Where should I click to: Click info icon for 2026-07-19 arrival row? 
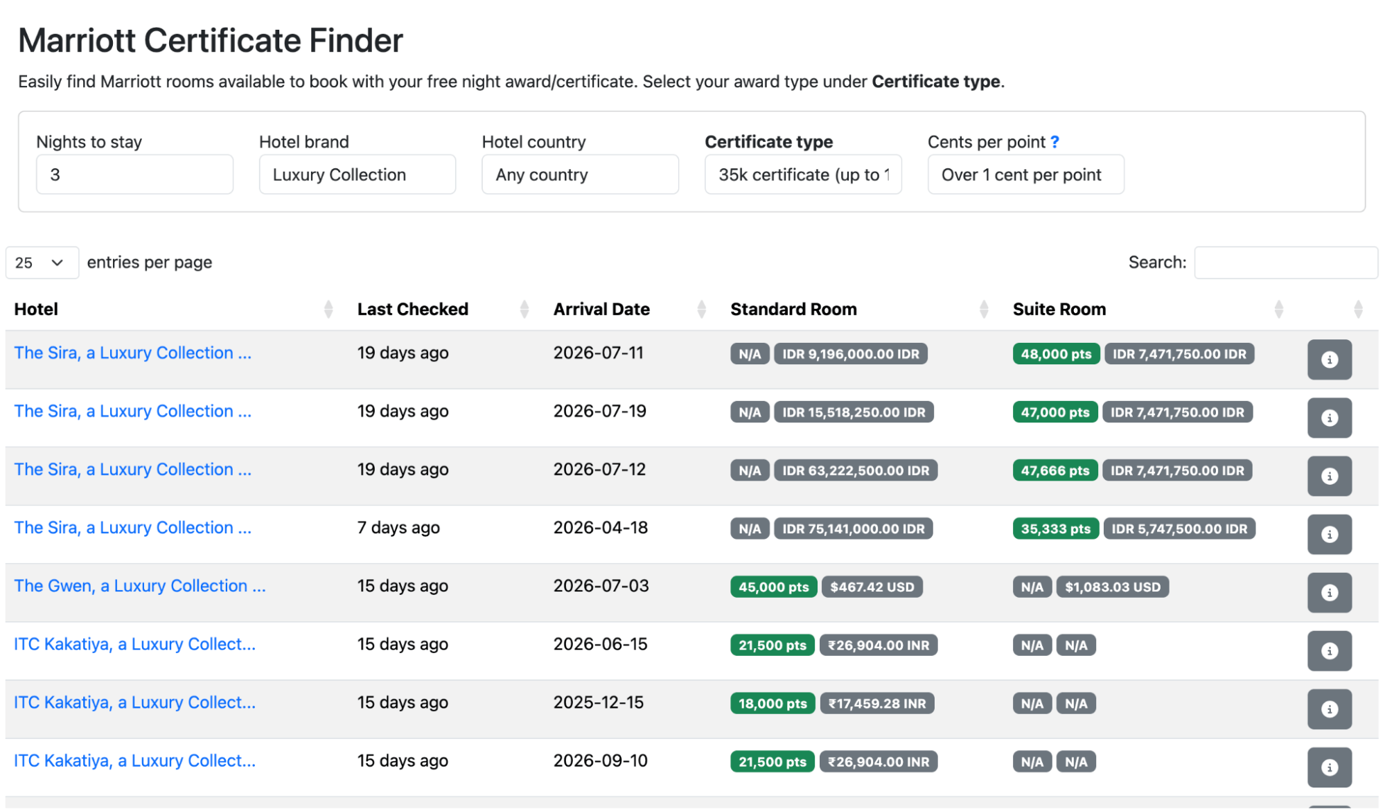[x=1329, y=418]
